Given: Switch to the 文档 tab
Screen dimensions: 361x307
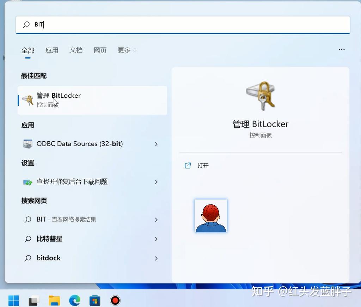Looking at the screenshot, I should [x=76, y=50].
